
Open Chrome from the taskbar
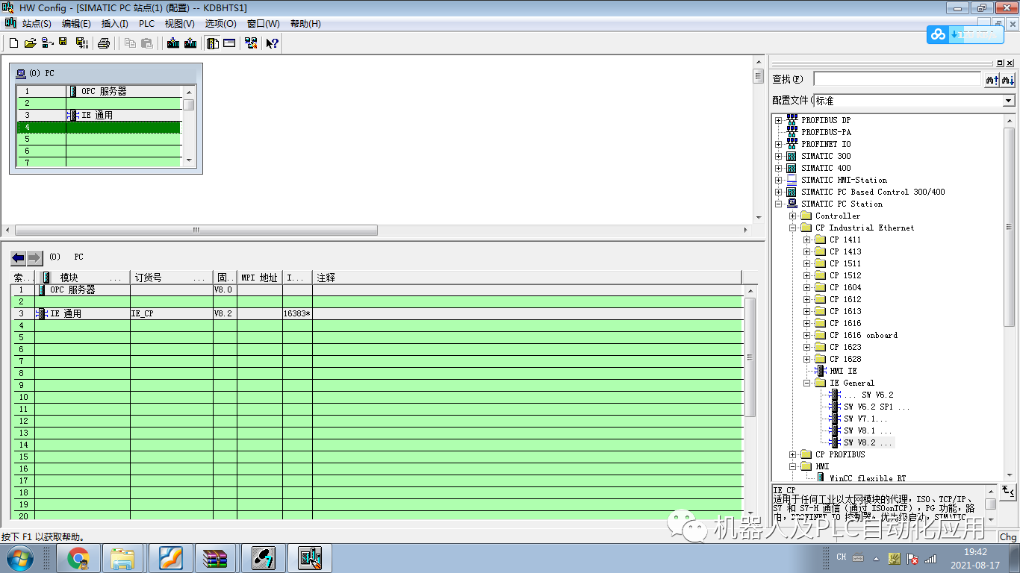coord(78,558)
